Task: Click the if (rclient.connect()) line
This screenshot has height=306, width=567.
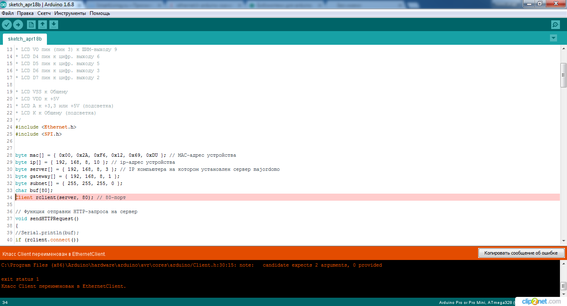Action: pos(47,240)
